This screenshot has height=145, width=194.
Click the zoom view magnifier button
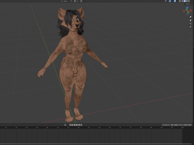(190, 17)
